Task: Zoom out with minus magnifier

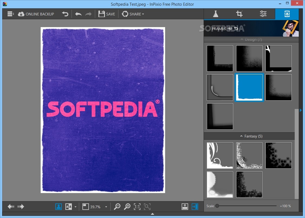Action: (x=117, y=206)
